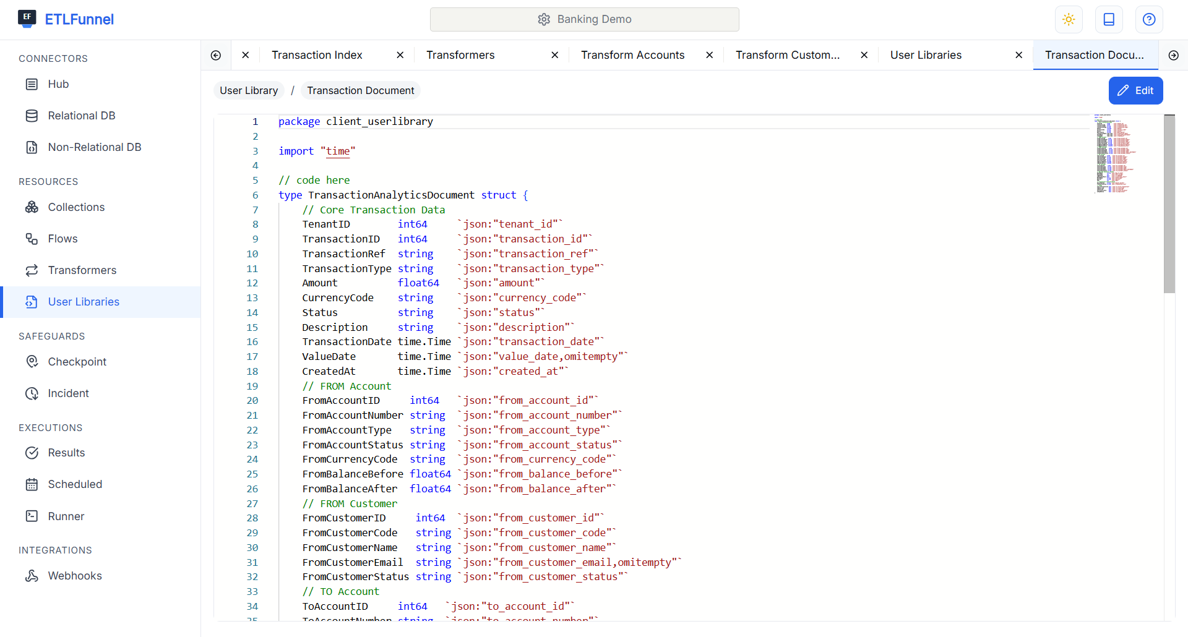Navigate to Collections under Resources
Image resolution: width=1188 pixels, height=637 pixels.
[76, 207]
